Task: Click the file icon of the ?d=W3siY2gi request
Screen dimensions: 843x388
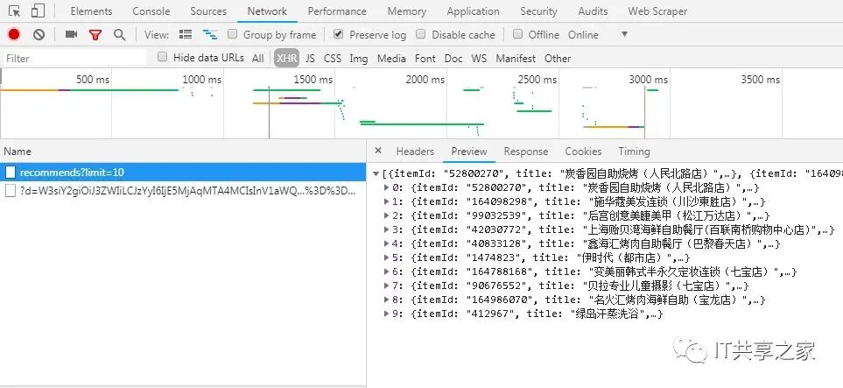Action: pyautogui.click(x=11, y=191)
